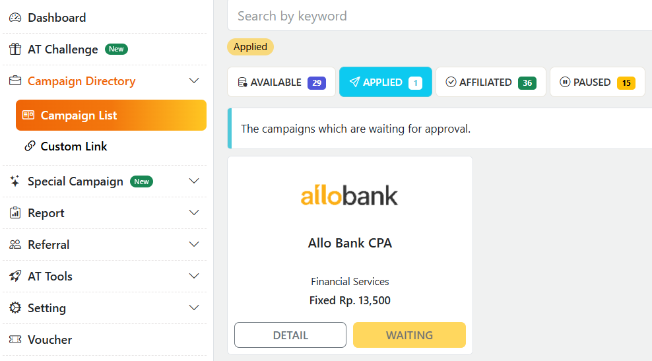Click the AT Challenge gift icon
Screen dimensions: 652x361
pos(15,49)
